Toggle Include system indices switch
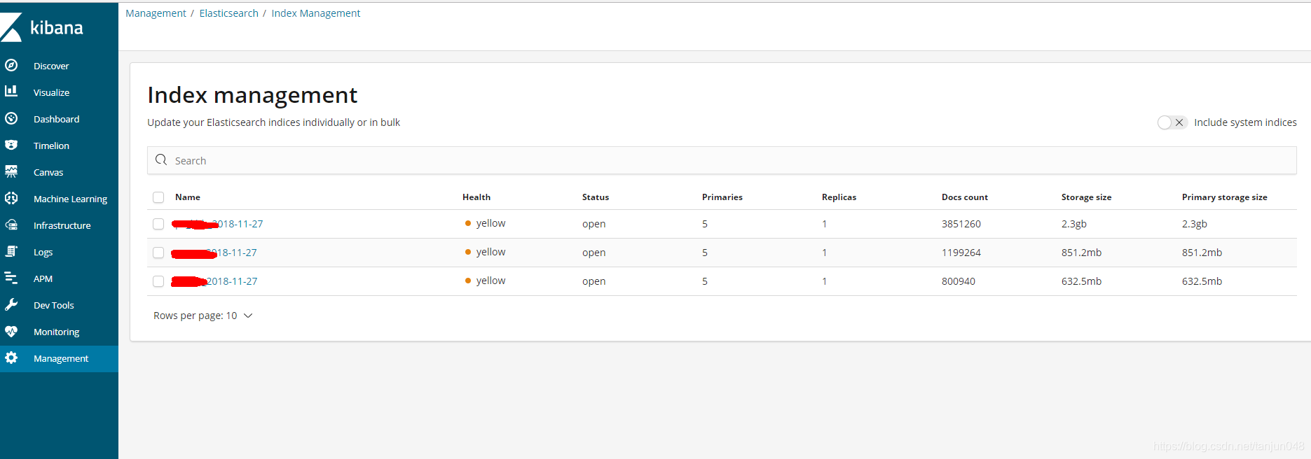Image resolution: width=1311 pixels, height=459 pixels. [1172, 122]
